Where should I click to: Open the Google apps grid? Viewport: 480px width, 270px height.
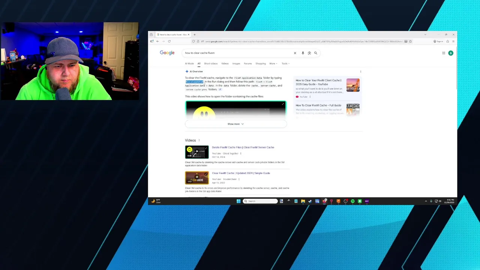pyautogui.click(x=444, y=53)
